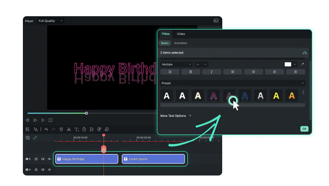Apply the cream outlined A preset
Screen dimensions: 329x186
pyautogui.click(x=198, y=96)
